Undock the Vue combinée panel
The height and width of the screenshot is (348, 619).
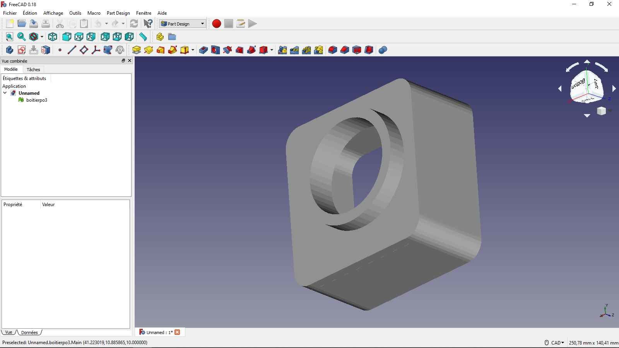(x=123, y=61)
